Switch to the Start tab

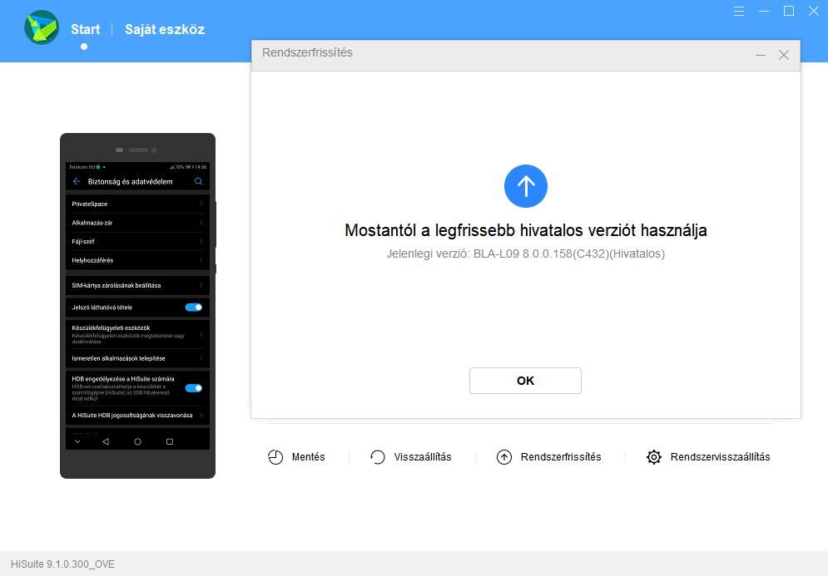coord(85,29)
